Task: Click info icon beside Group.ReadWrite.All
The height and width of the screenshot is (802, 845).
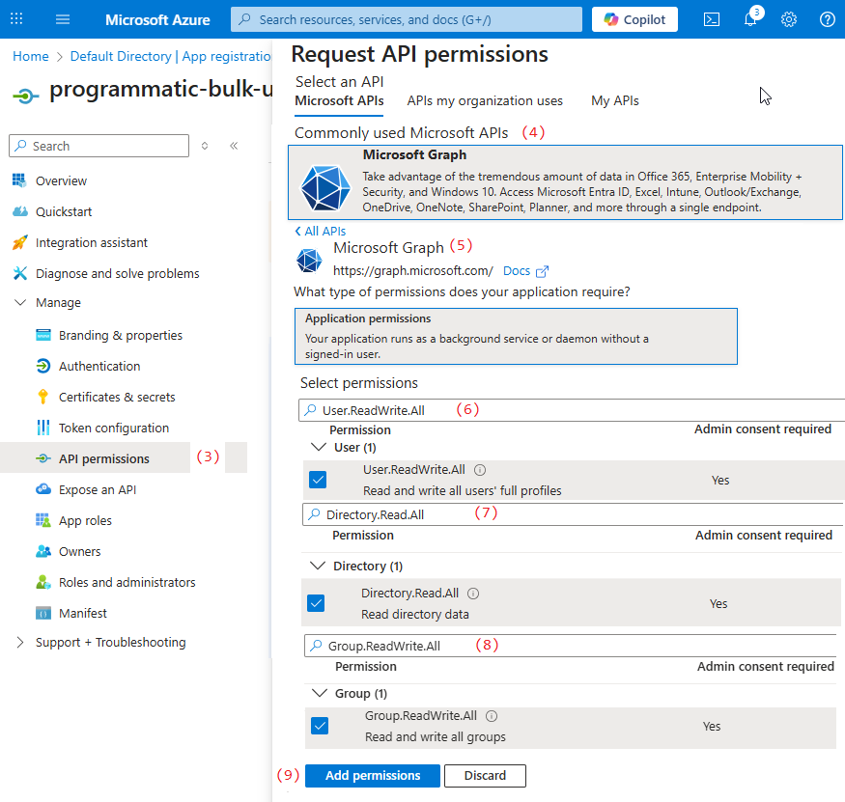Action: tap(492, 716)
